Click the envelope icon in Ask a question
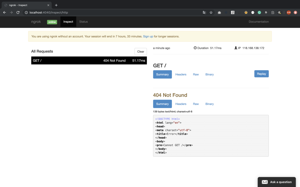Screen dimensions: 300x187 (265, 182)
